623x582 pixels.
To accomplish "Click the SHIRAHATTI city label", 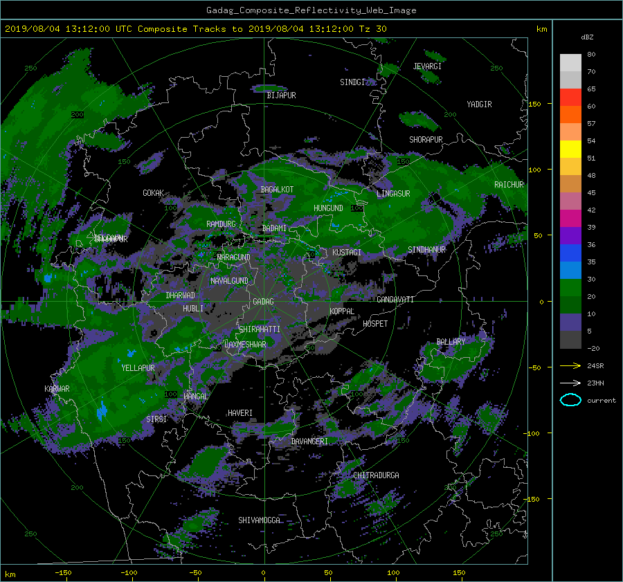I will pos(260,329).
